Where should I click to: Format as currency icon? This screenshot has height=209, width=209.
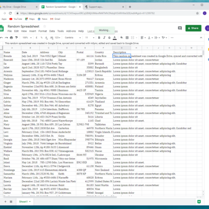point(37,38)
